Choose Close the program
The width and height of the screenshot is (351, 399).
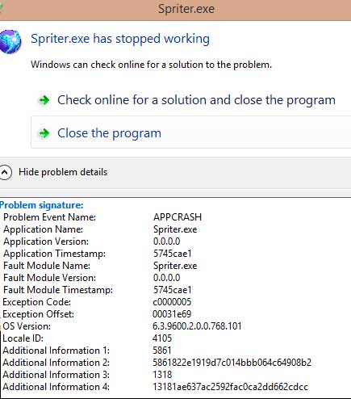click(x=109, y=133)
